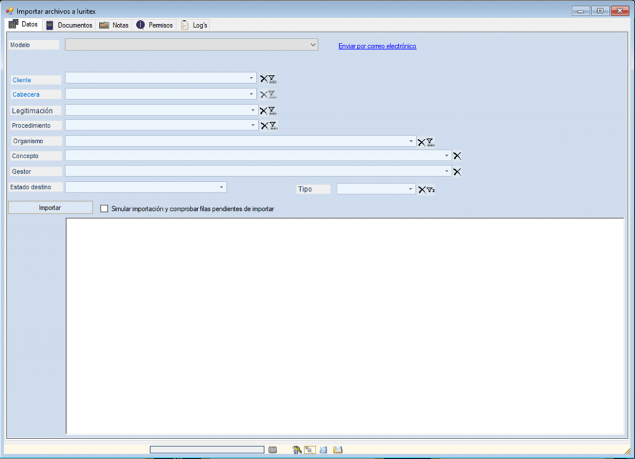The image size is (635, 459).
Task: Expand the Cliente dropdown
Action: [251, 78]
